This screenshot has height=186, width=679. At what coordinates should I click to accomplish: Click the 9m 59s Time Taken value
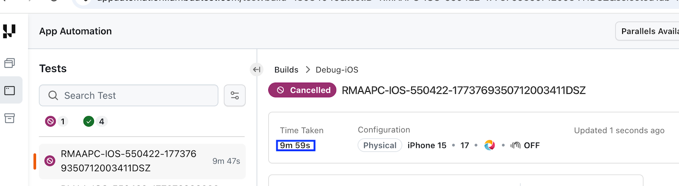[295, 145]
